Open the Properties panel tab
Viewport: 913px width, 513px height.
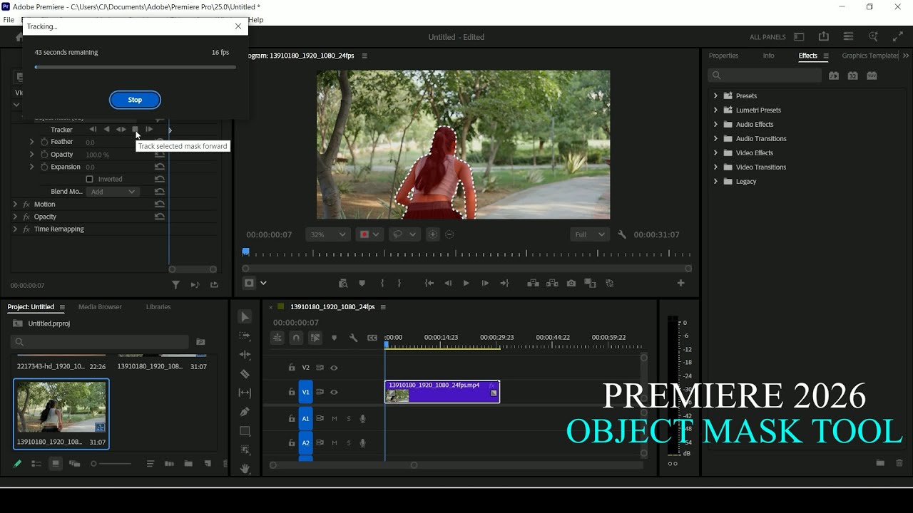click(723, 56)
